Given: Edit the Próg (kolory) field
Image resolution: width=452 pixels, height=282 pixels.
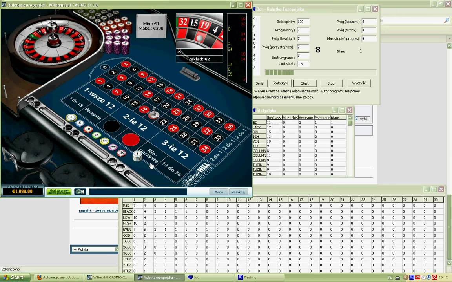Looking at the screenshot, I should 303,30.
